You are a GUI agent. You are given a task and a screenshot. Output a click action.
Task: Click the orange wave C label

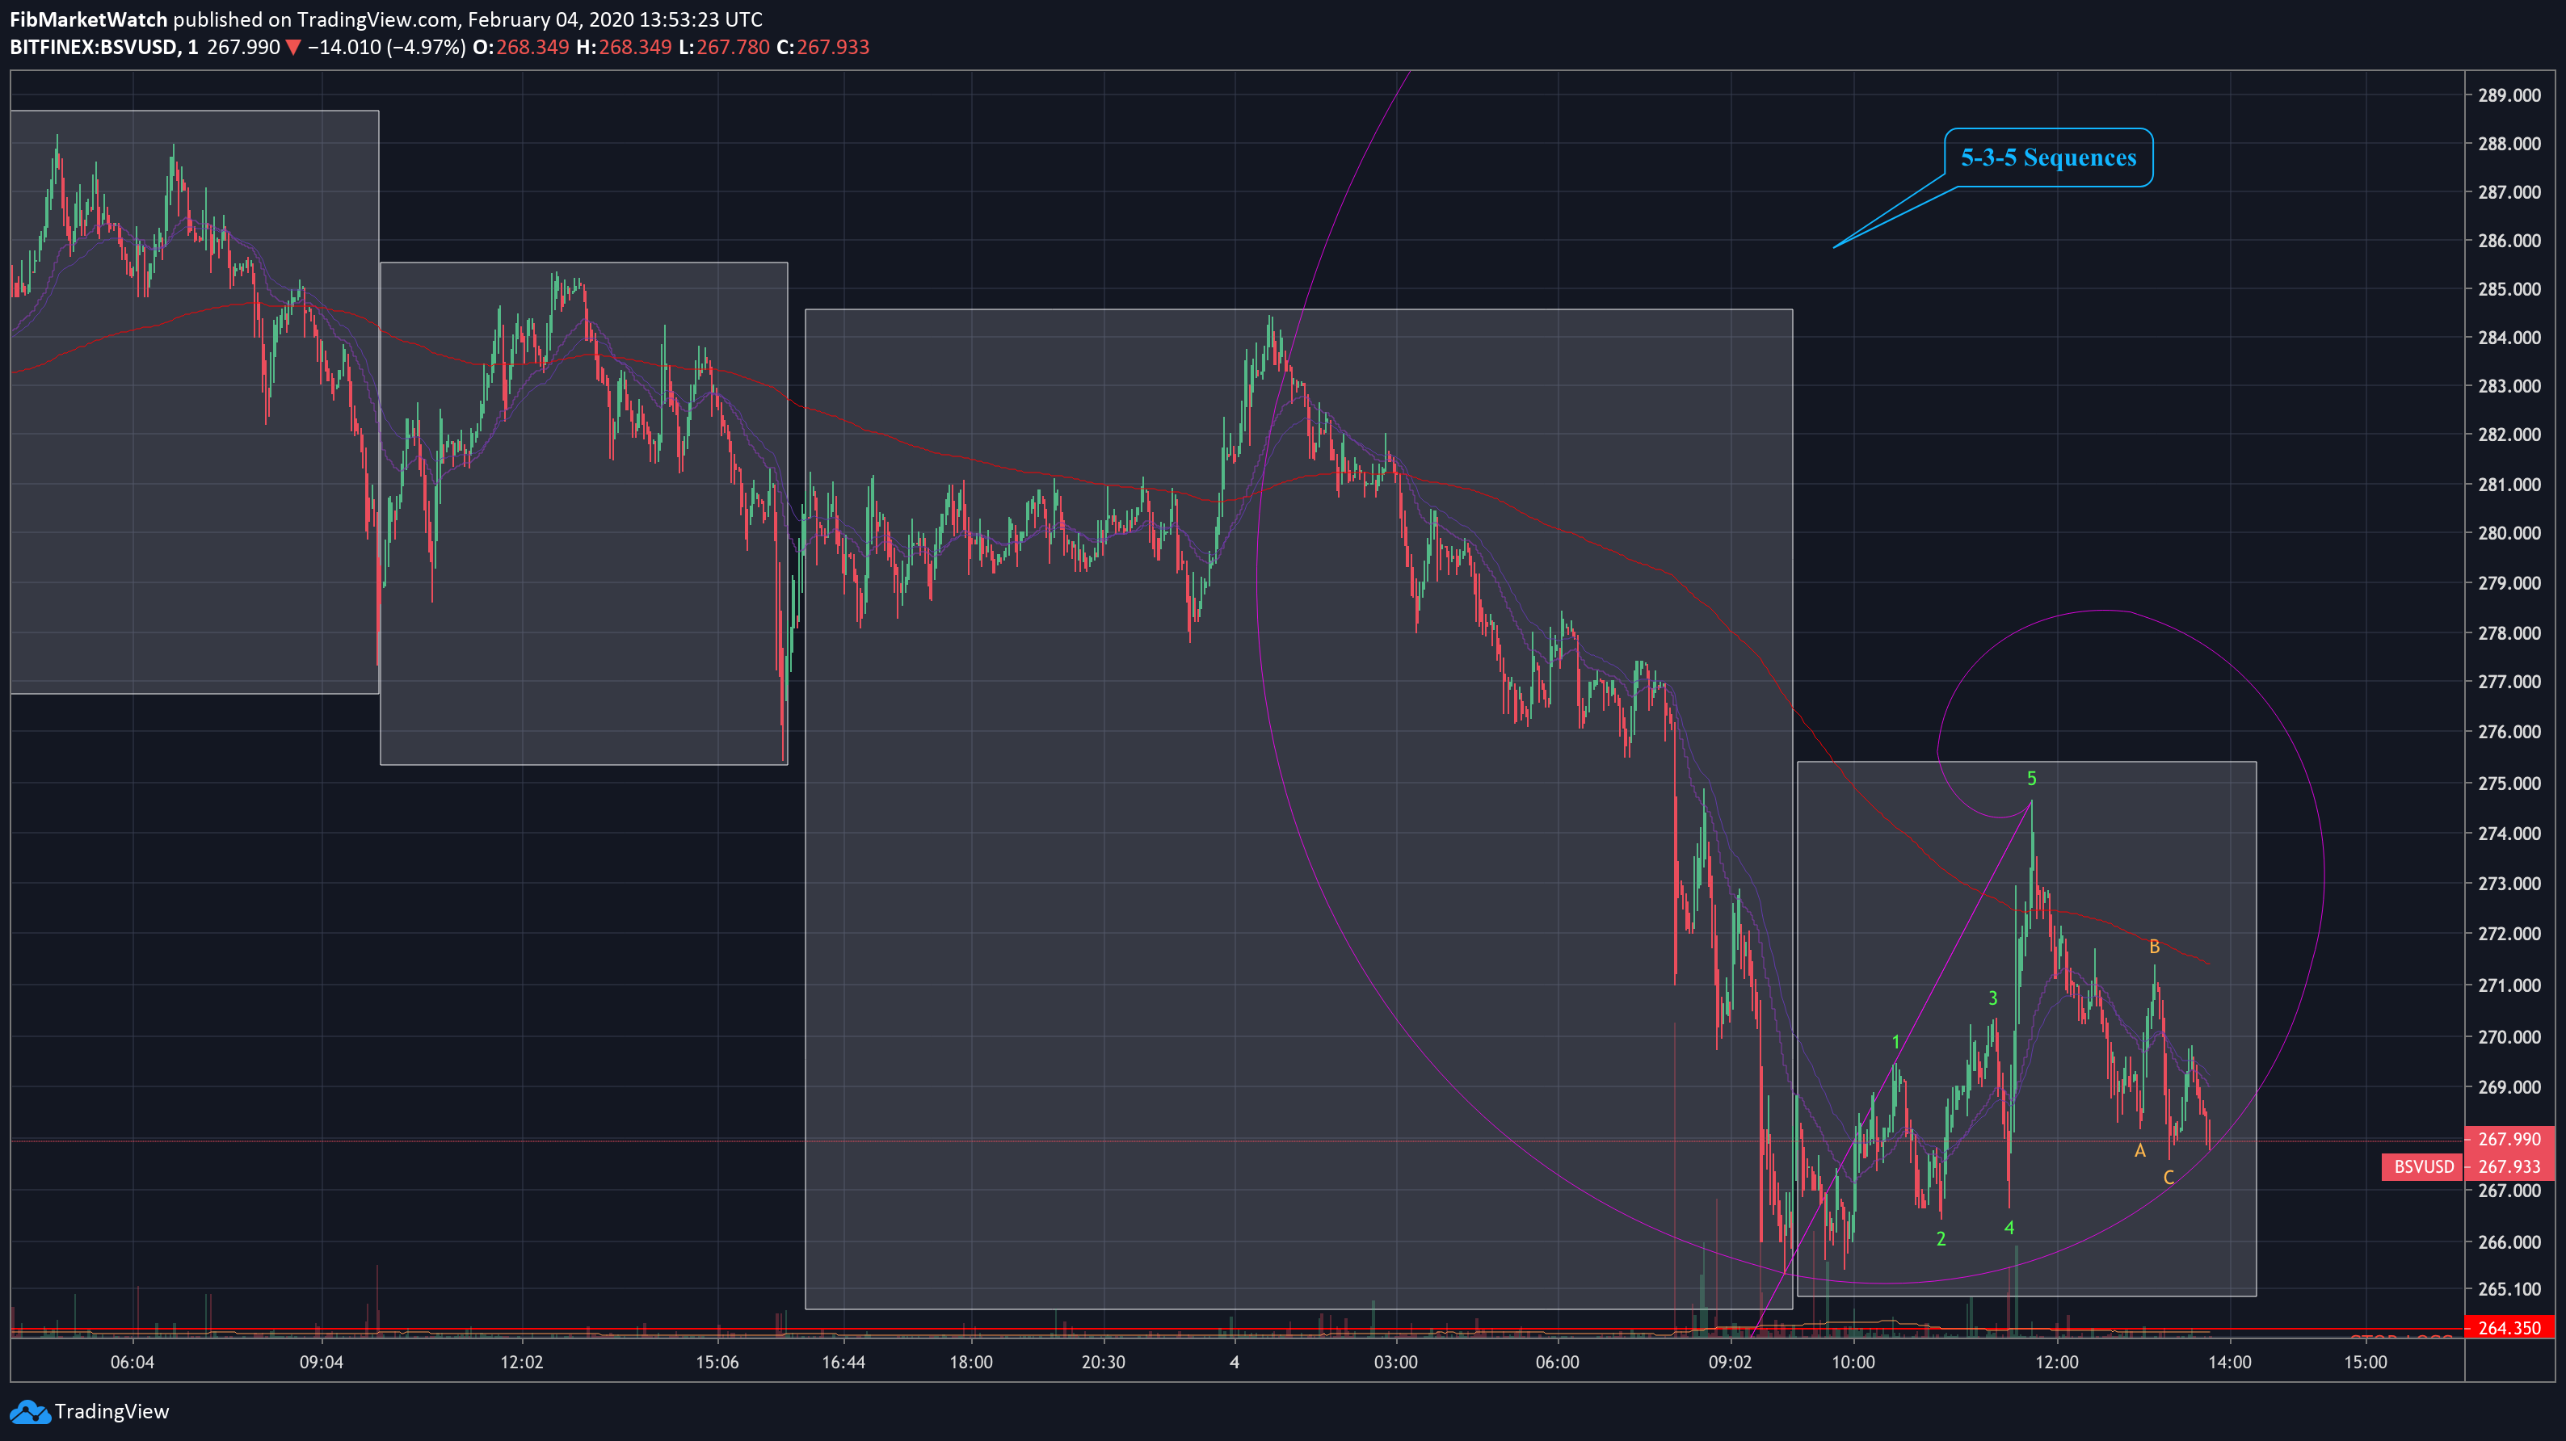pyautogui.click(x=2168, y=1177)
